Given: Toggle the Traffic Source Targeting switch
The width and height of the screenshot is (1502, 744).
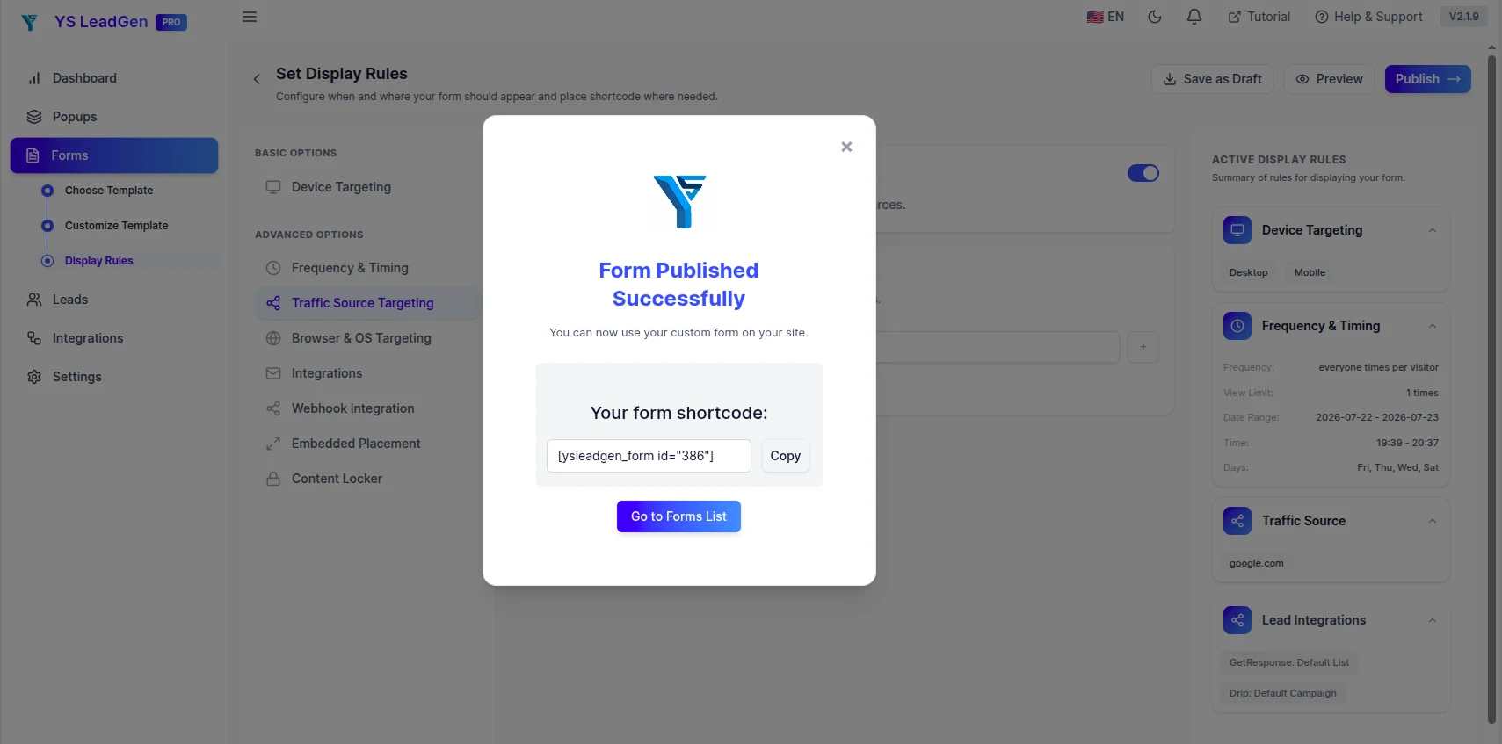Looking at the screenshot, I should 1143,173.
